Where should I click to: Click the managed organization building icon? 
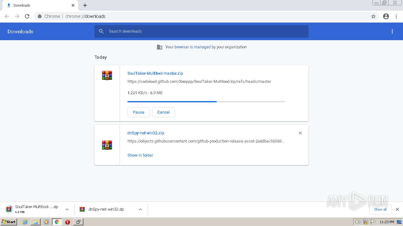tap(160, 47)
